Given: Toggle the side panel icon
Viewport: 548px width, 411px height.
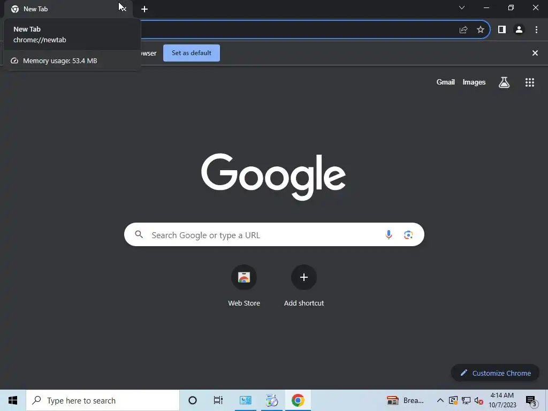Looking at the screenshot, I should [502, 30].
